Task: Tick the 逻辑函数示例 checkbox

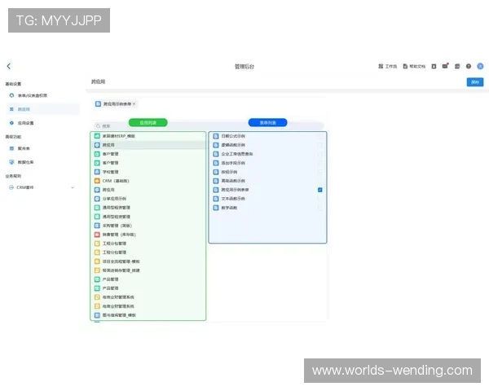Action: pyautogui.click(x=320, y=145)
